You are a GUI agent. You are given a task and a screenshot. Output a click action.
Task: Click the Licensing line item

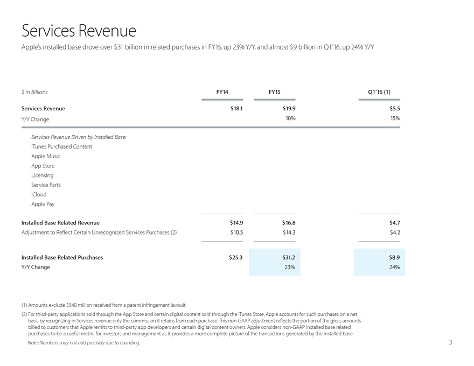point(43,175)
